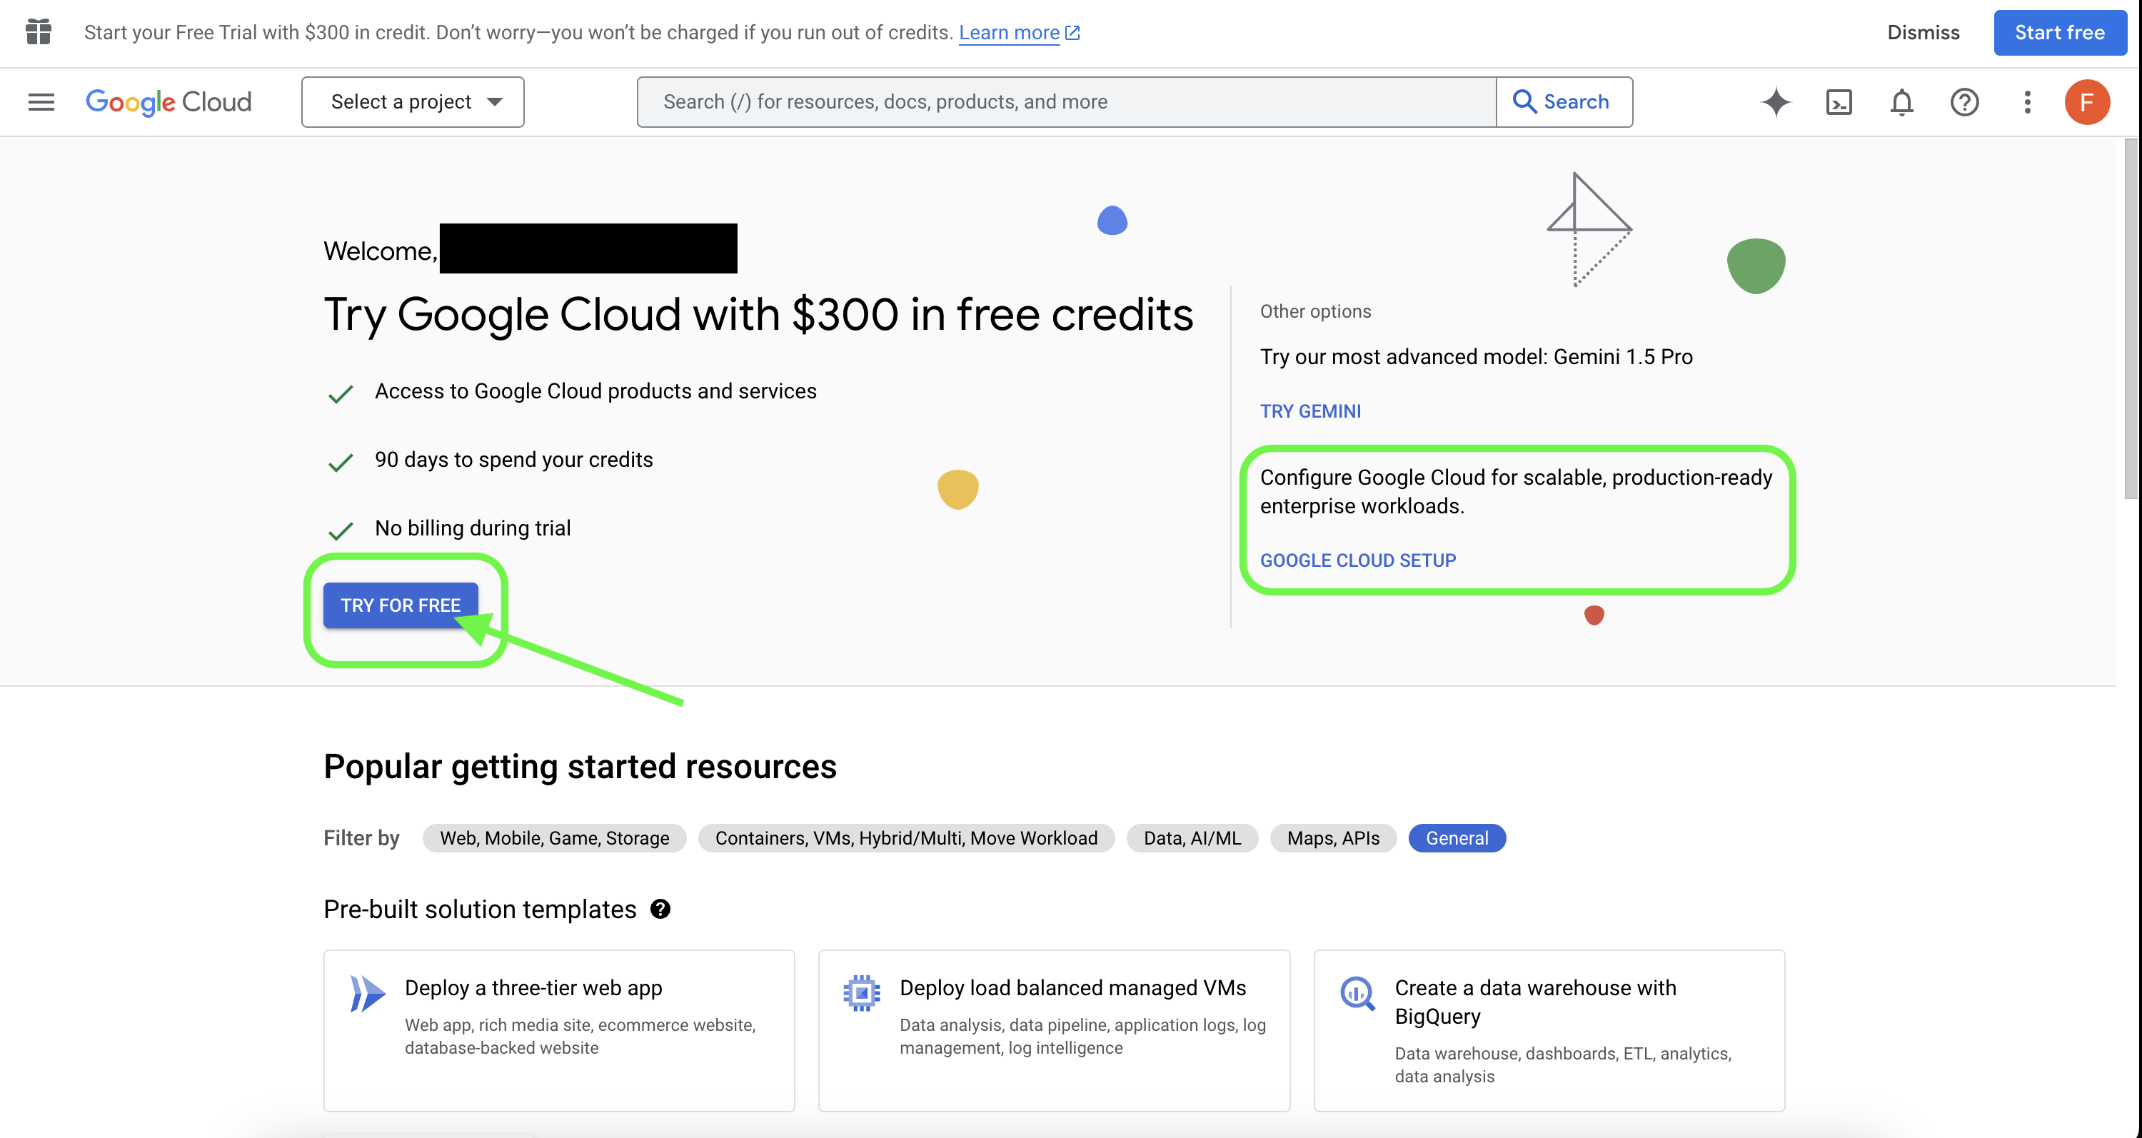Open the GOOGLE CLOUD SETUP link
This screenshot has width=2142, height=1138.
coord(1358,560)
